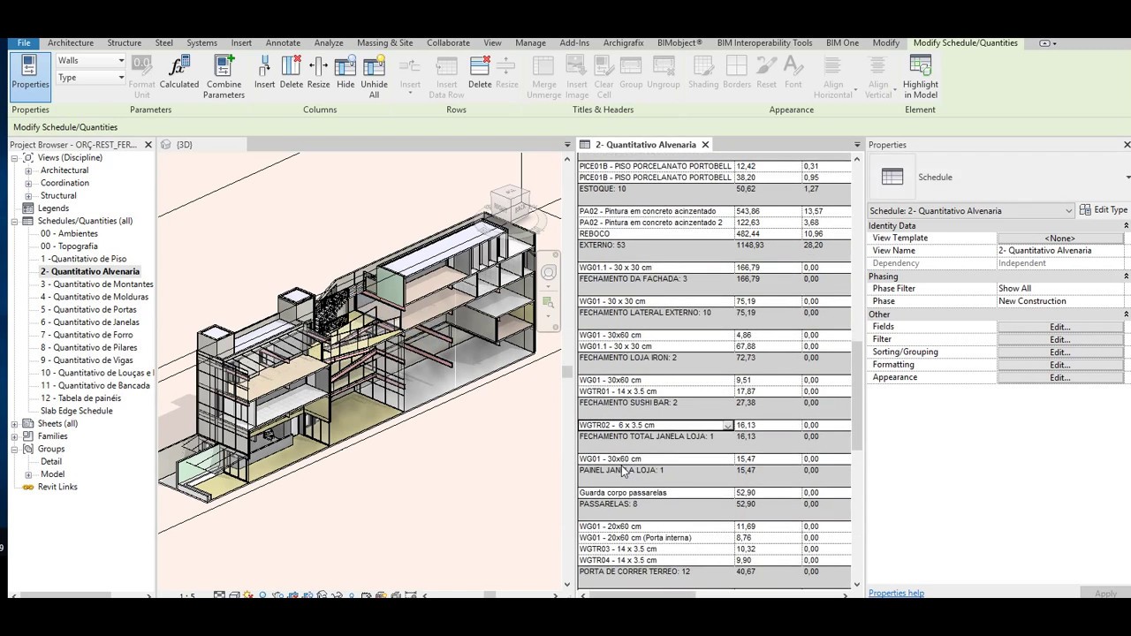Open the Type parameter dropdown
This screenshot has height=636, width=1131.
pos(90,78)
